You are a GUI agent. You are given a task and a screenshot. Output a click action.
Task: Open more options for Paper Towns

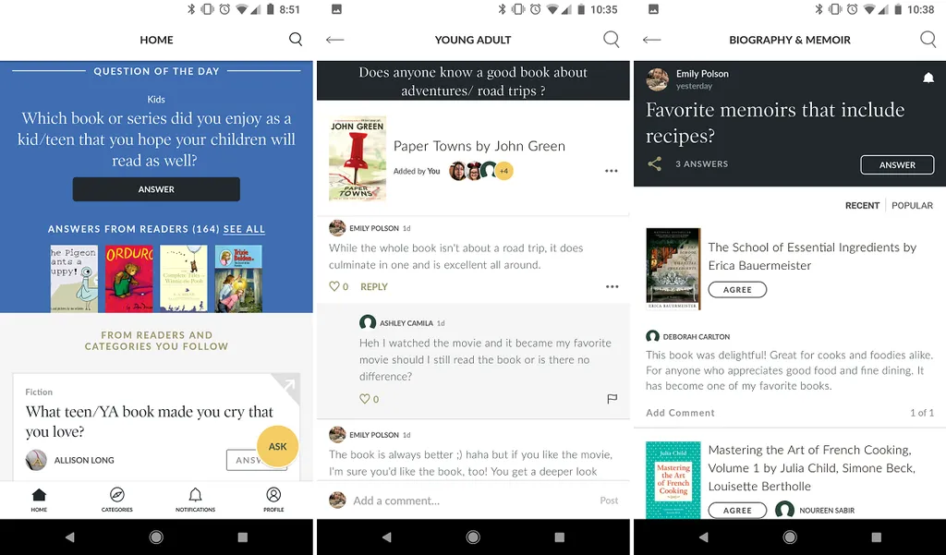612,172
